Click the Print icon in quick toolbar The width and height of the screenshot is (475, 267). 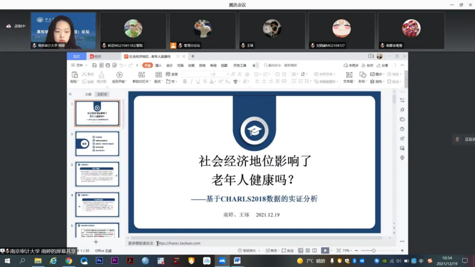click(108, 65)
